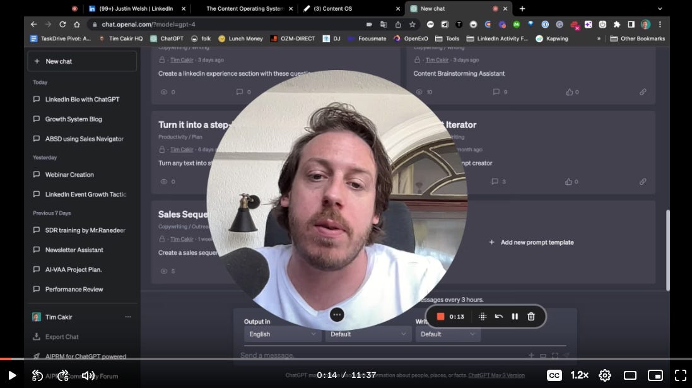Enter fullscreen video mode
This screenshot has height=388, width=692.
681,375
